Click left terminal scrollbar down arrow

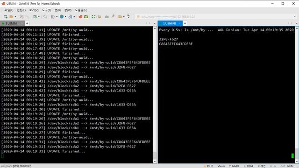click(155, 161)
